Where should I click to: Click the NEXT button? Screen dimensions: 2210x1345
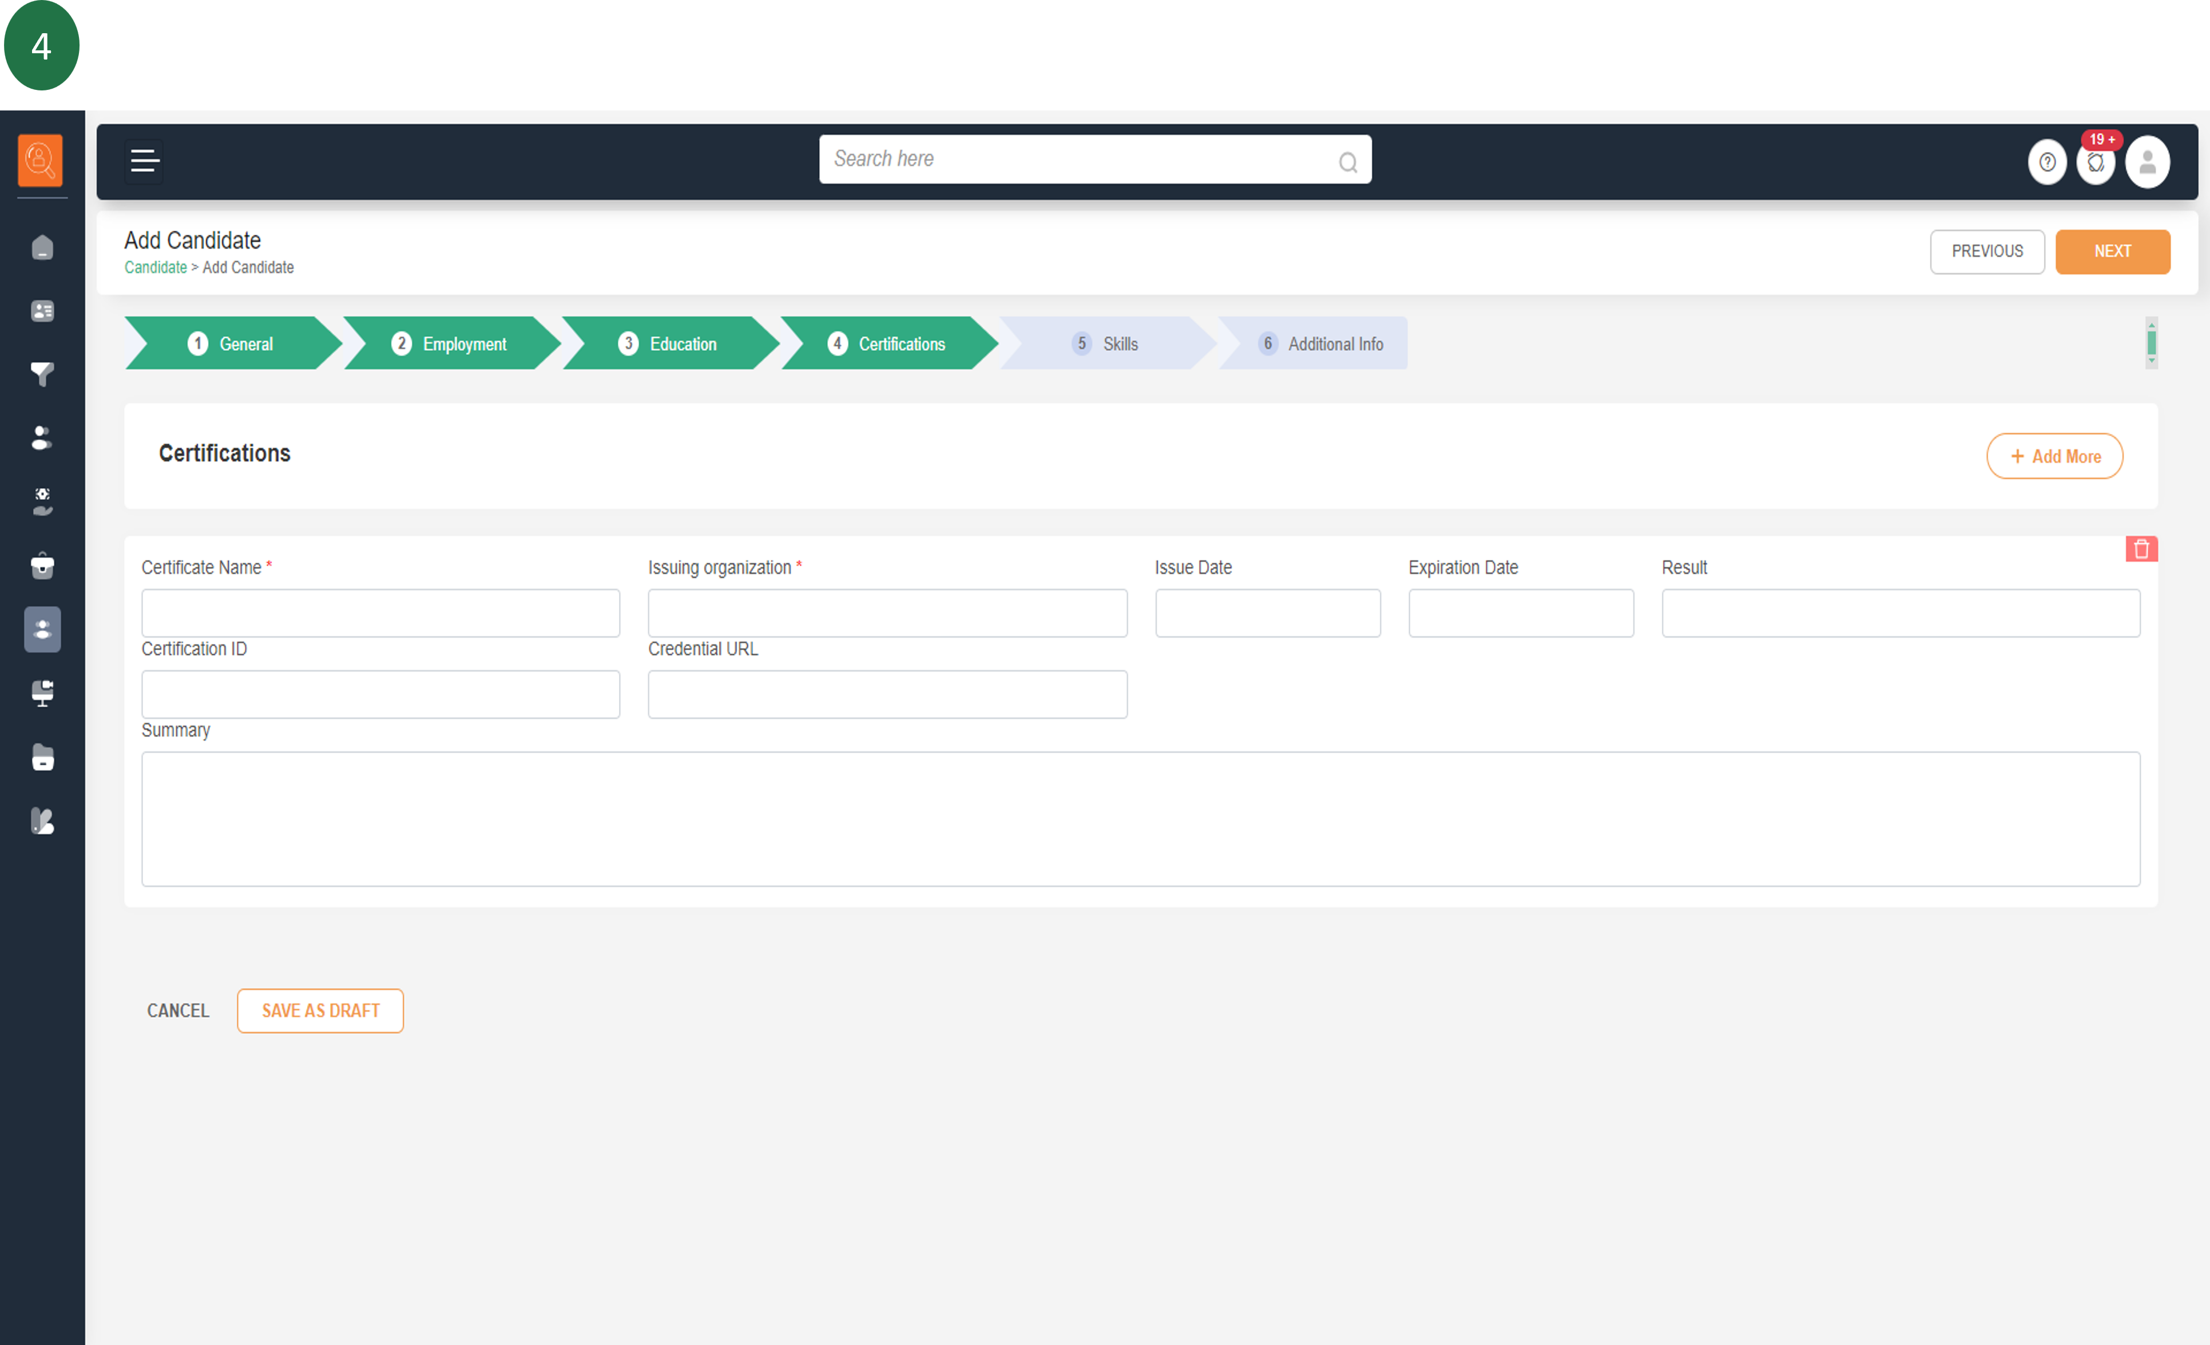click(2112, 251)
